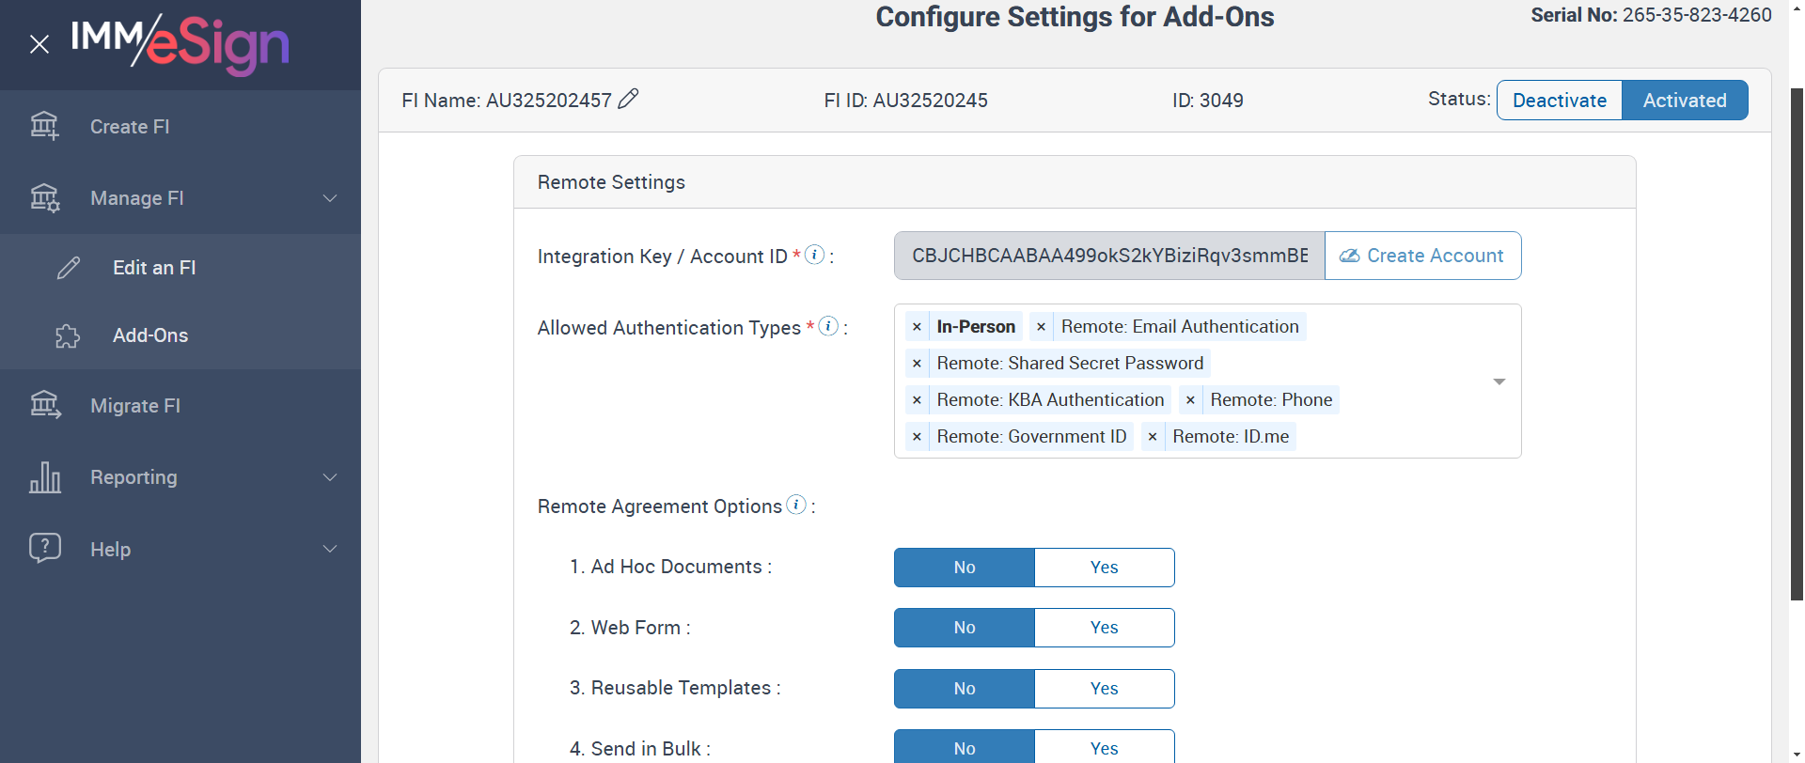Set Web Form option to Yes
Viewport: 1805px width, 763px height.
[x=1104, y=628]
